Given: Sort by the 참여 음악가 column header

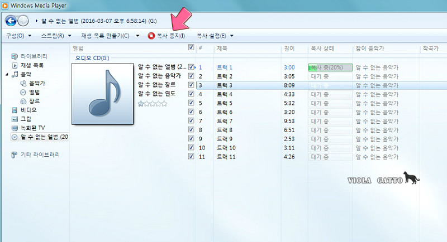Looking at the screenshot, I should point(370,49).
